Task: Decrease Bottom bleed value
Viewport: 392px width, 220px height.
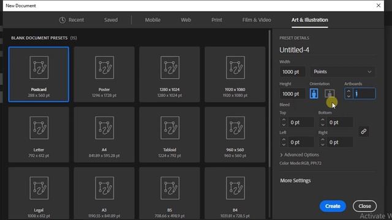Action: point(323,125)
